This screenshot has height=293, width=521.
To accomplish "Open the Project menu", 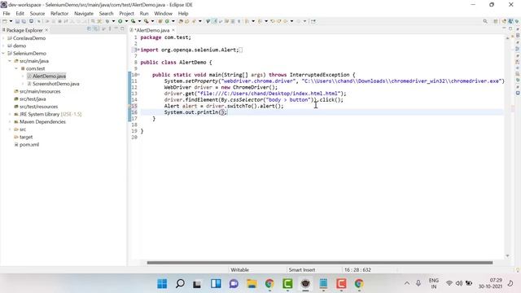I will click(x=126, y=14).
